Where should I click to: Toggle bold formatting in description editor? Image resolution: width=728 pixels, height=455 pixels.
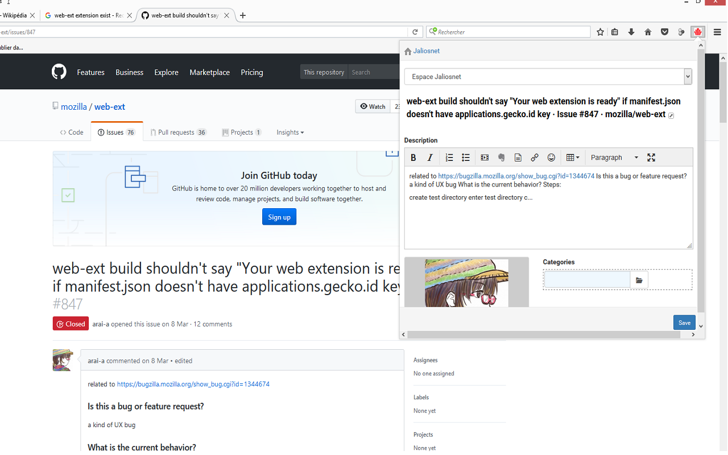pyautogui.click(x=413, y=158)
